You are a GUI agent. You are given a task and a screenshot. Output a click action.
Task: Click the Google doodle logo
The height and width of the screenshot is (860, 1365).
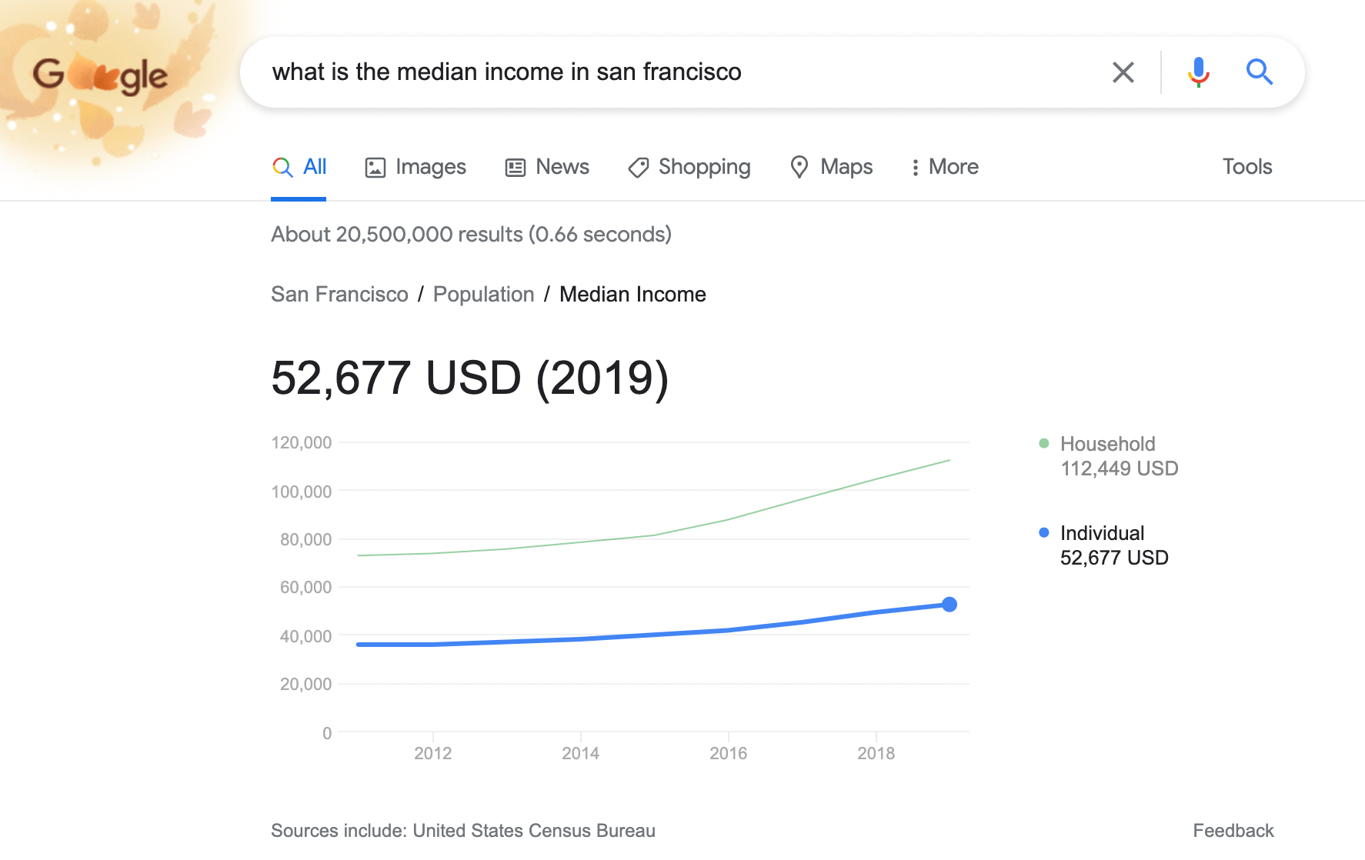click(100, 75)
